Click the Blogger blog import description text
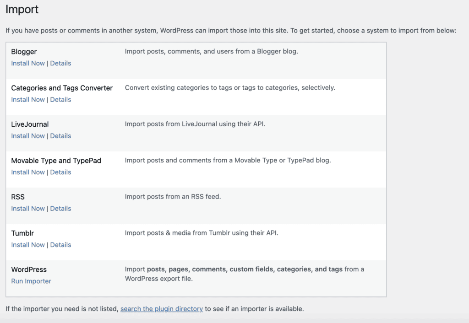 pos(212,51)
